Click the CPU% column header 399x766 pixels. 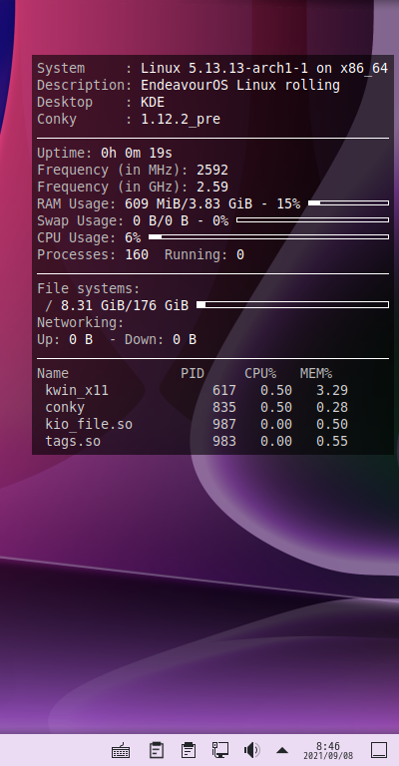click(x=260, y=373)
